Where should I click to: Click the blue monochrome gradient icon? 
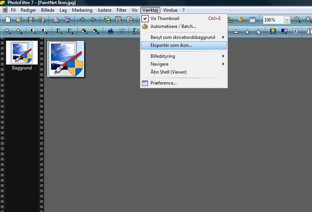284,31
